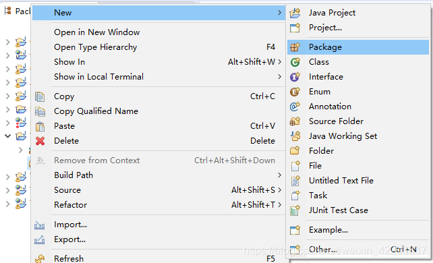
Task: Click the Annotation @ icon
Action: point(295,107)
